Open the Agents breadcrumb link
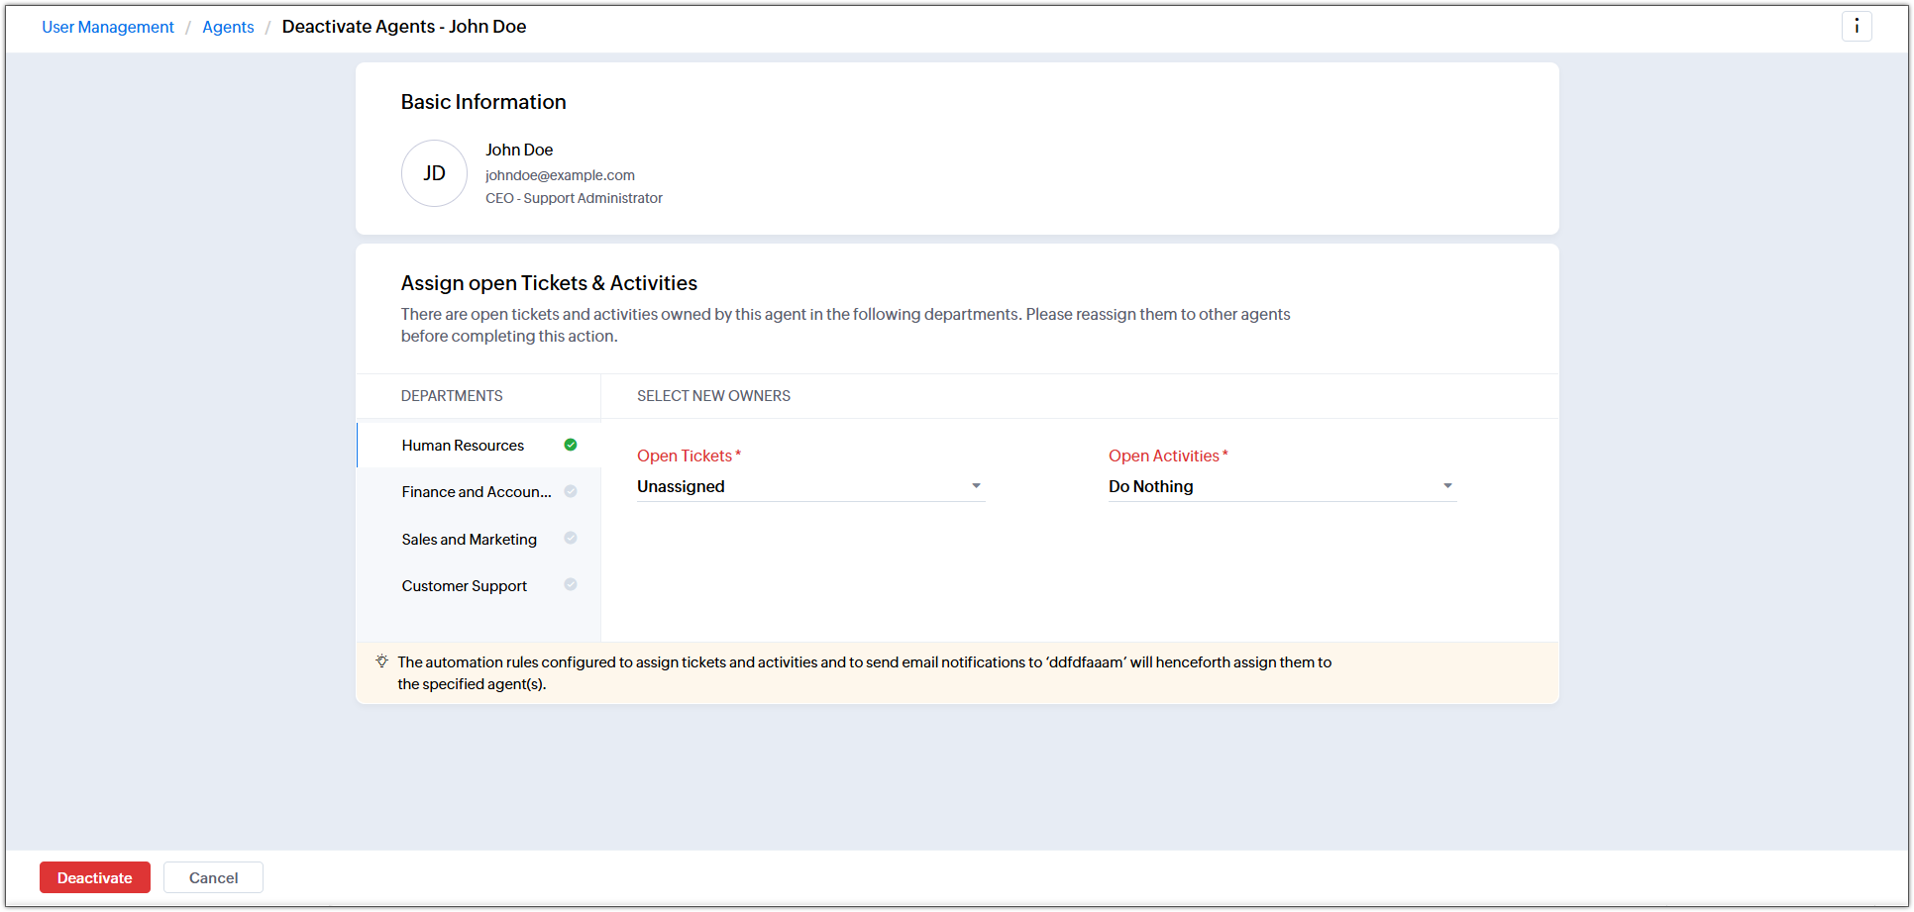Viewport: 1914px width, 912px height. tap(228, 27)
